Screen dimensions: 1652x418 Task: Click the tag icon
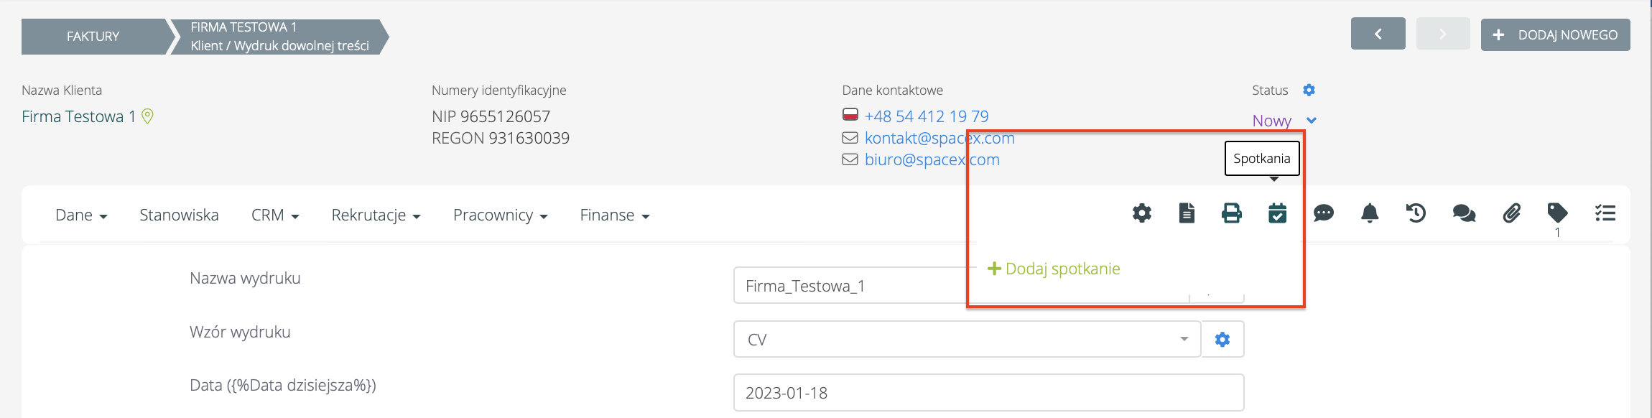pyautogui.click(x=1557, y=213)
